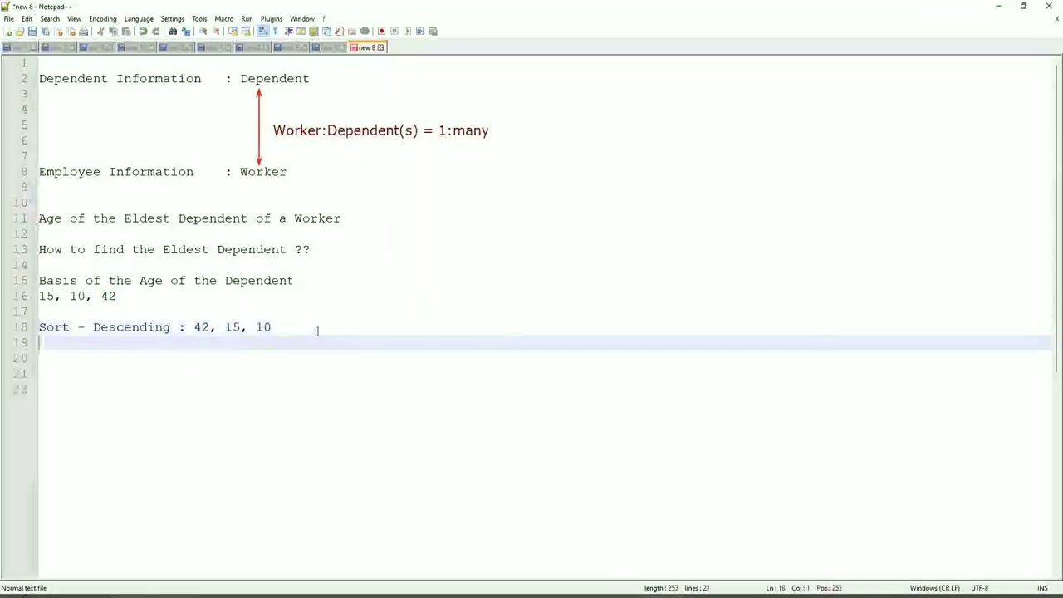Viewport: 1063px width, 598px height.
Task: Click the Playback macro icon
Action: coord(407,32)
